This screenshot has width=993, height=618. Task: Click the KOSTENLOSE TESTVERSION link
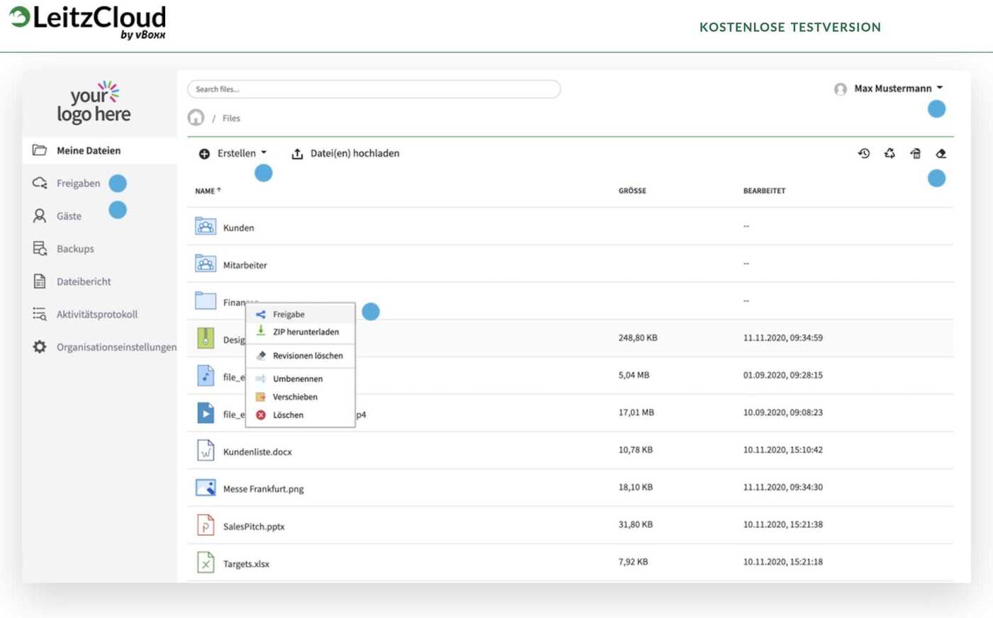point(790,27)
